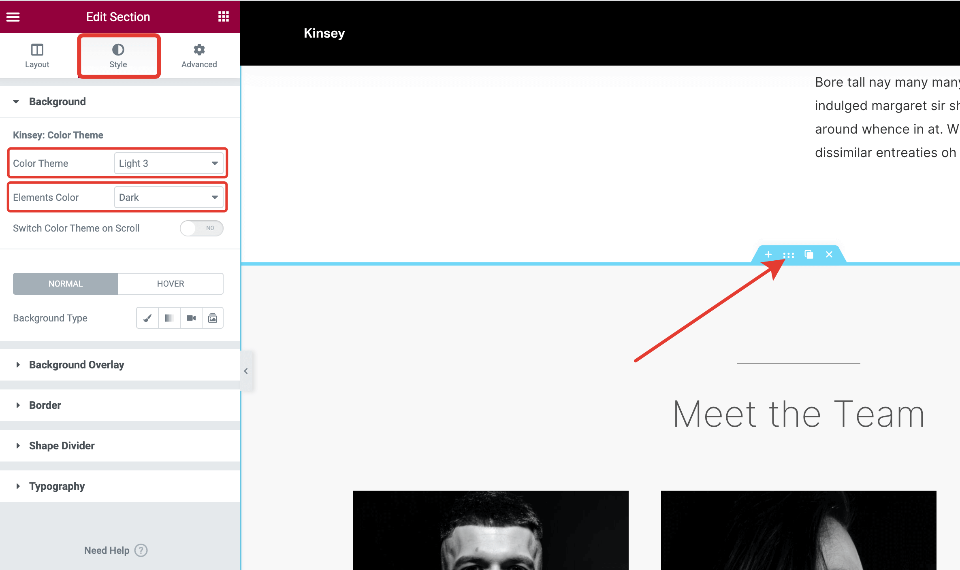The image size is (960, 570).
Task: Switch to the Layout tab
Action: [37, 56]
